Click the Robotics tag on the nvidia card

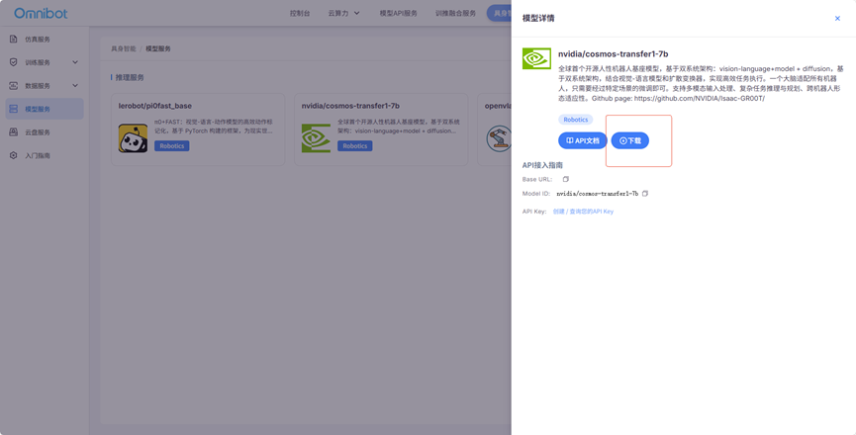pos(355,146)
